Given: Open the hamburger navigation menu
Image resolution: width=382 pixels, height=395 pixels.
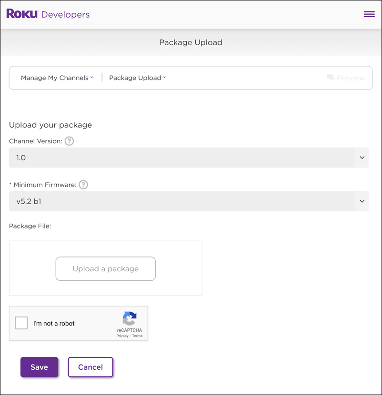Looking at the screenshot, I should point(369,14).
